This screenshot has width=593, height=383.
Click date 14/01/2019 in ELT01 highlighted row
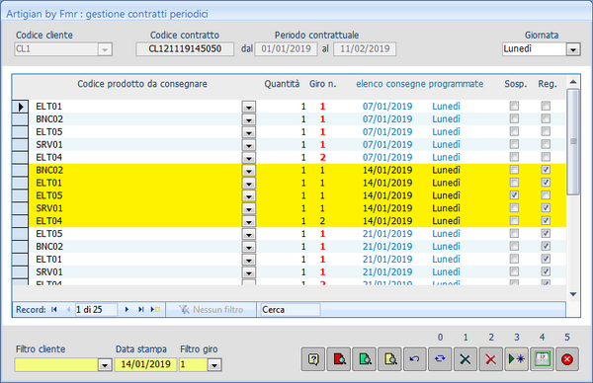[387, 183]
